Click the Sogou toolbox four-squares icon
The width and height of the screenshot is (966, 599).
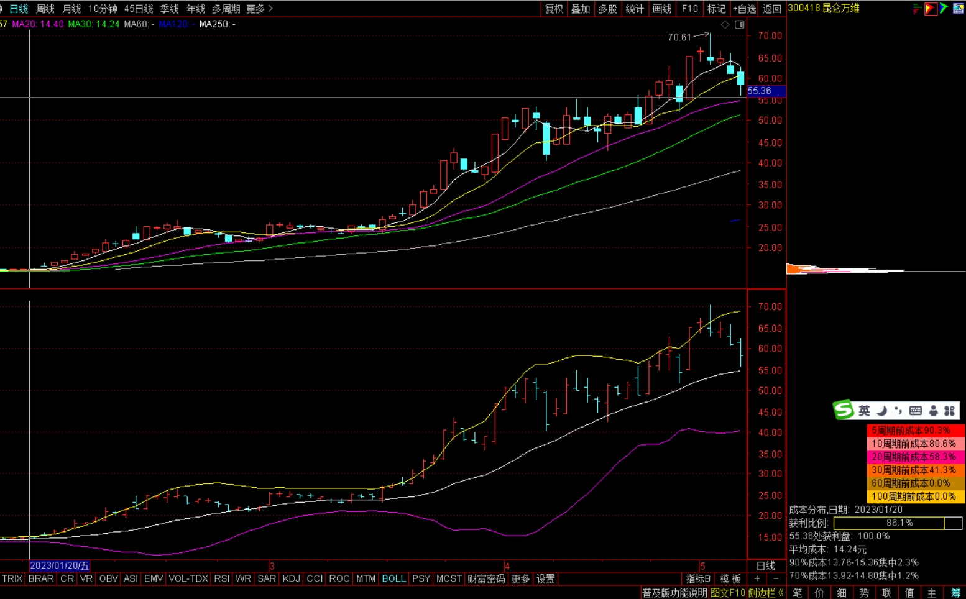[949, 411]
